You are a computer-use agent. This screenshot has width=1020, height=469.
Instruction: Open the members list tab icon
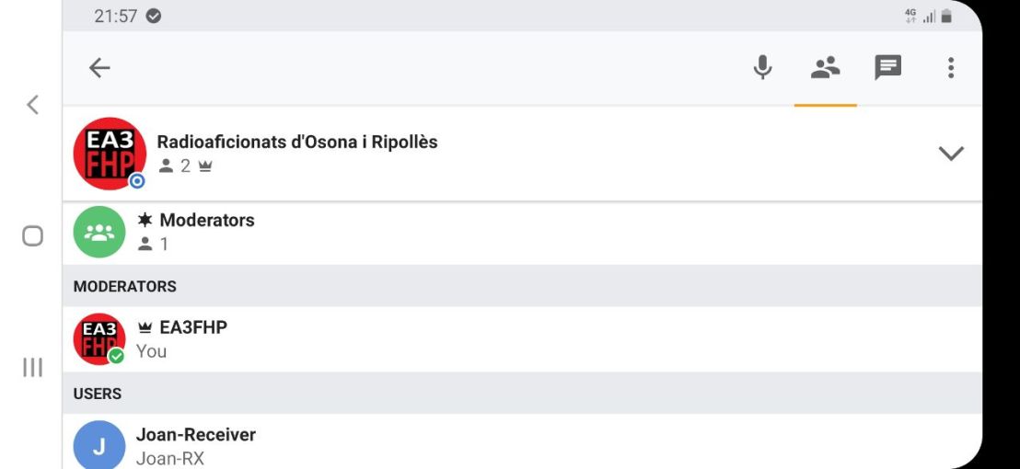pos(825,68)
